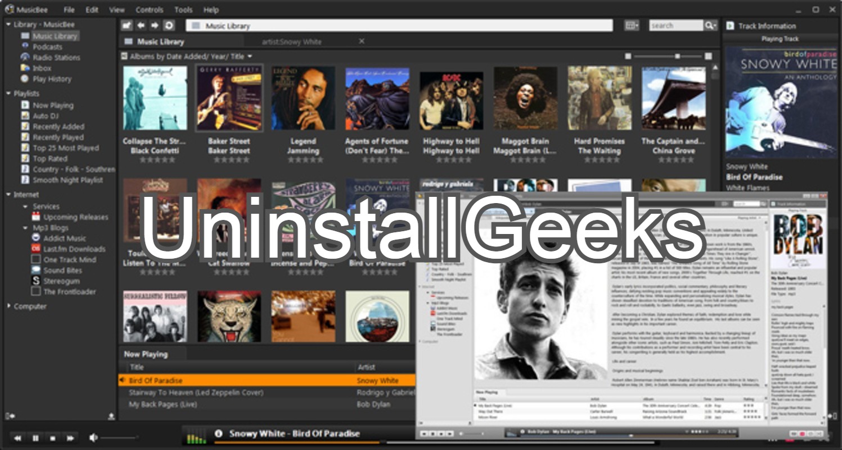Select the Now Playing panel tab
The width and height of the screenshot is (842, 450).
click(152, 354)
